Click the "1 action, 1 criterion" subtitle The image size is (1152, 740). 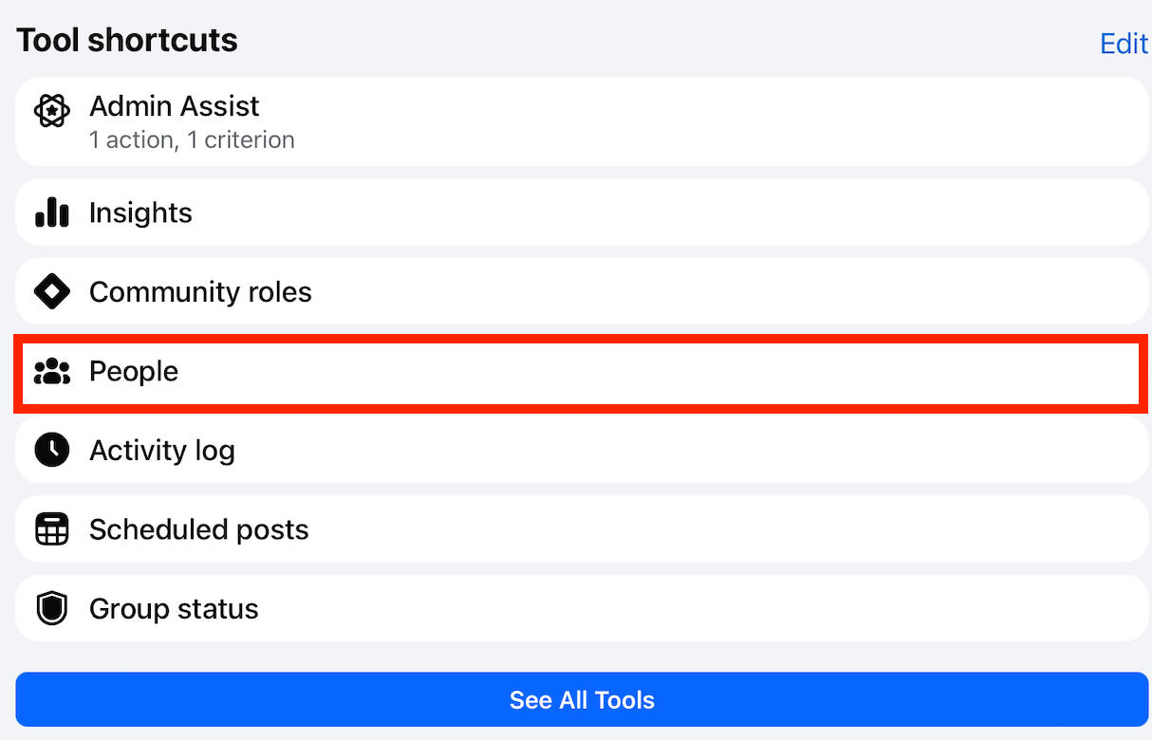(x=192, y=140)
